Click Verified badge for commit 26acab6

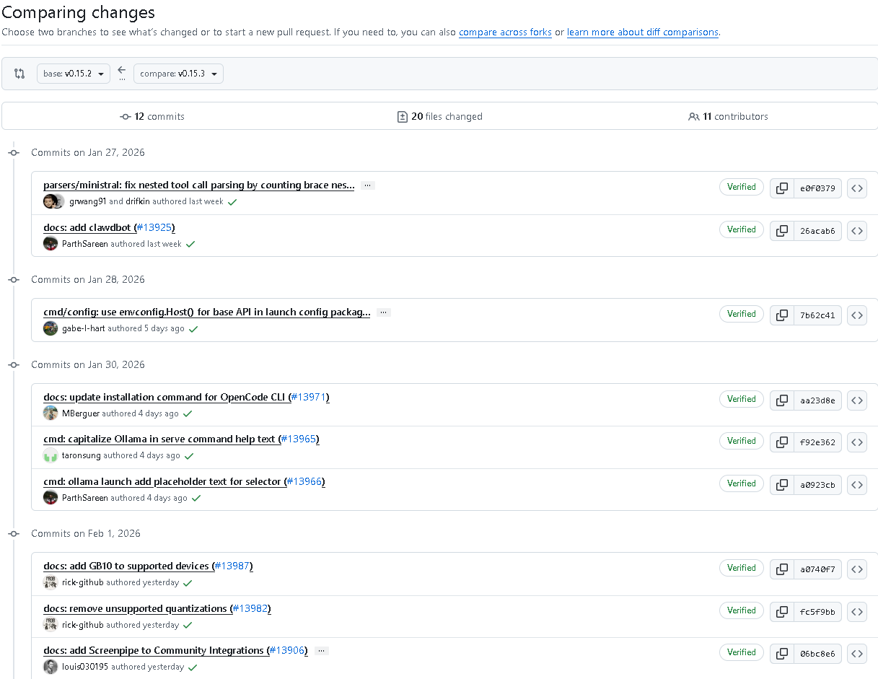click(x=741, y=229)
